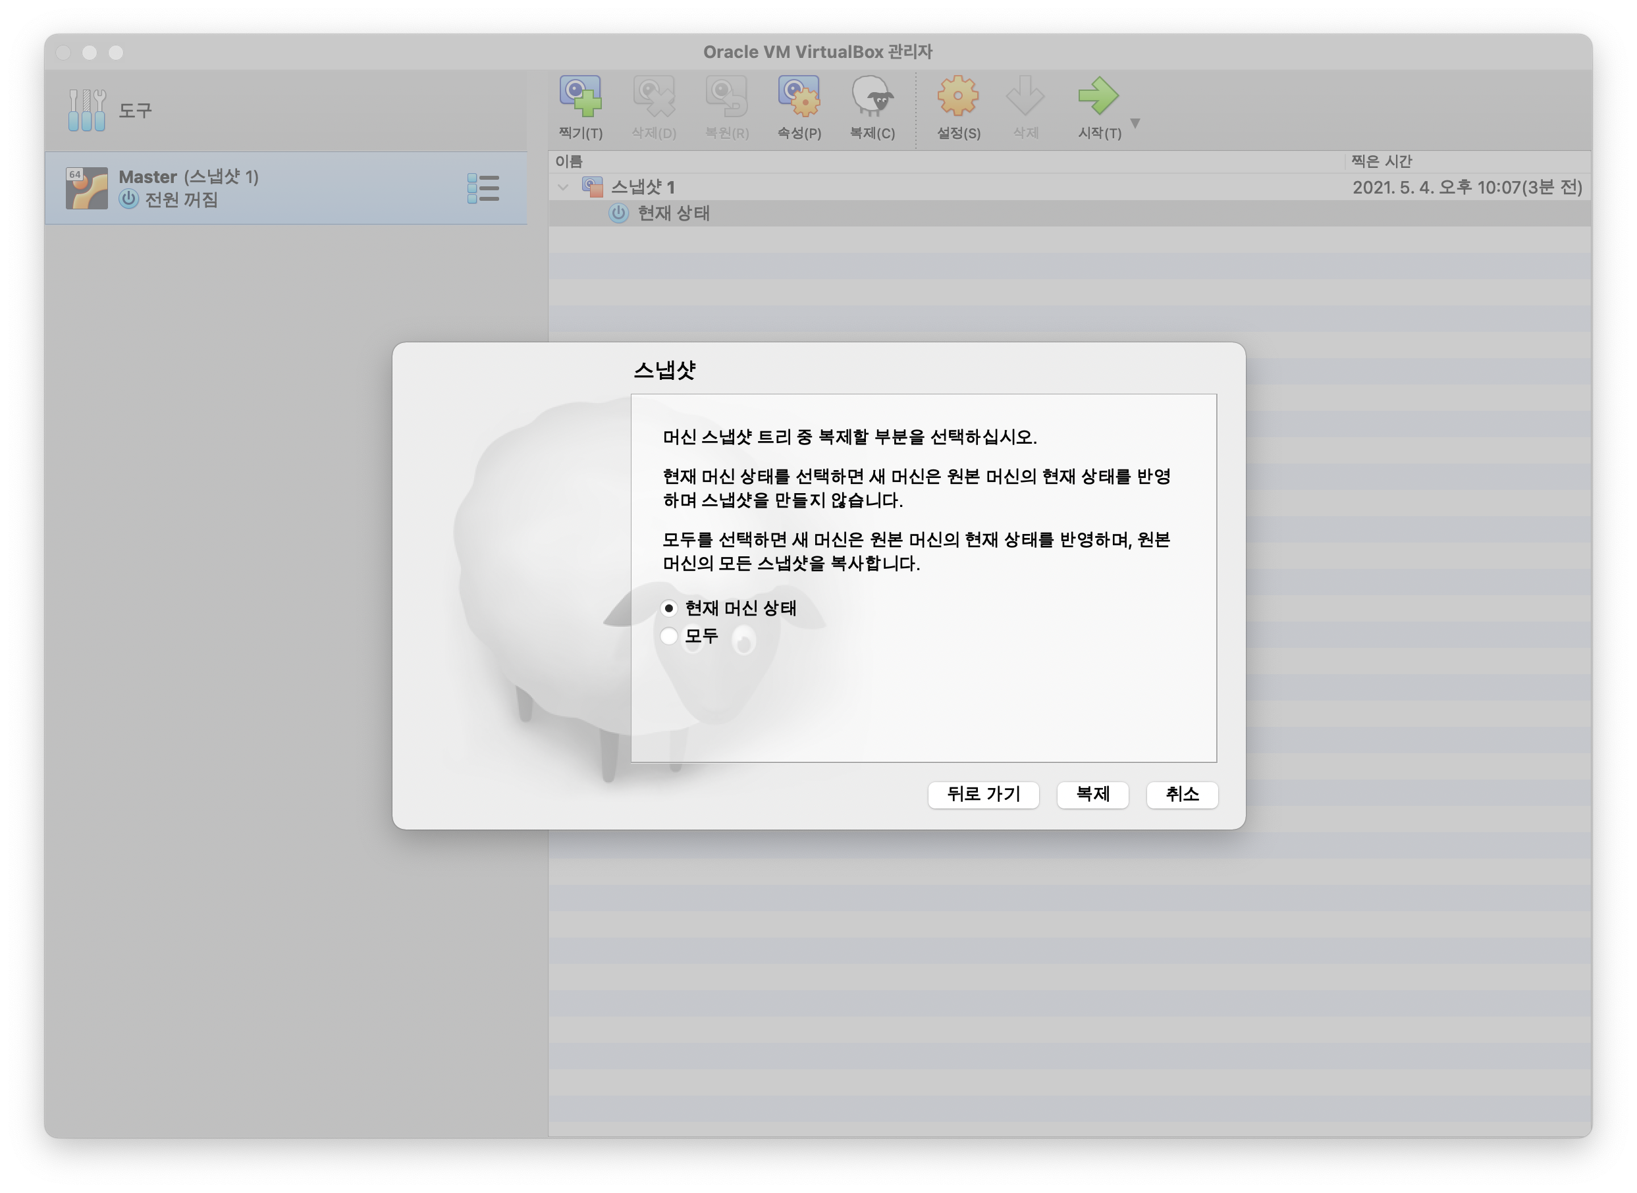1637x1193 pixels.
Task: Click the 뒤로 가기 back button
Action: [982, 795]
